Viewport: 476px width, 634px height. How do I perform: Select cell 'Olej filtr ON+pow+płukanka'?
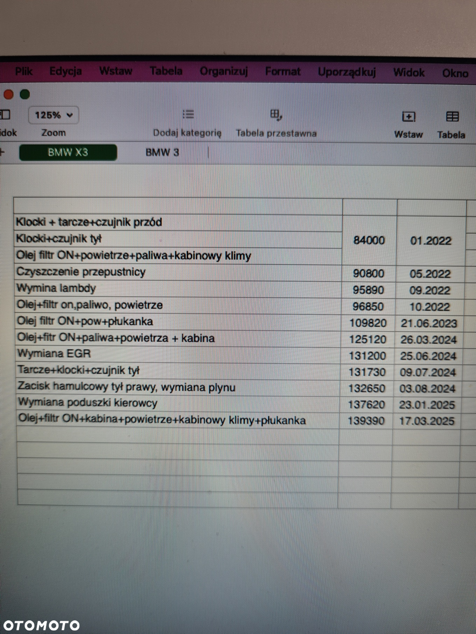[178, 321]
